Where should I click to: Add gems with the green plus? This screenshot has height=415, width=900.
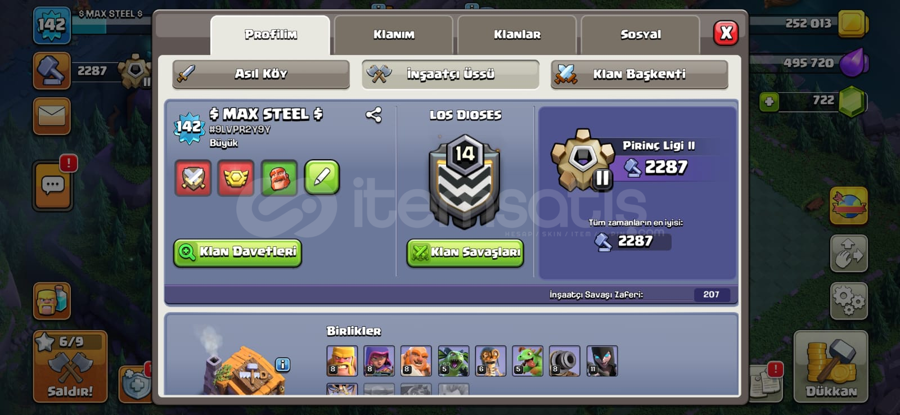click(x=769, y=102)
